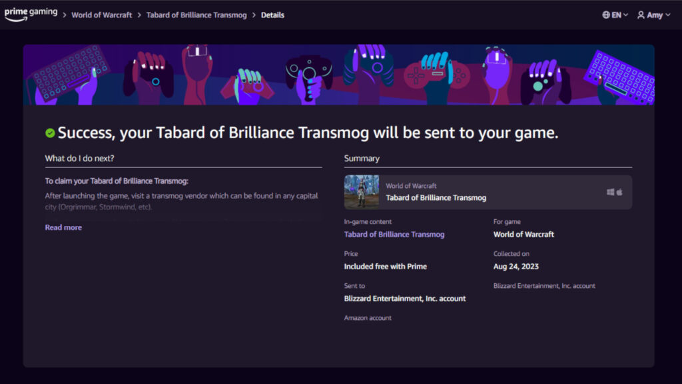Select World of Warcraft in the breadcrumb
682x384 pixels.
click(x=102, y=14)
